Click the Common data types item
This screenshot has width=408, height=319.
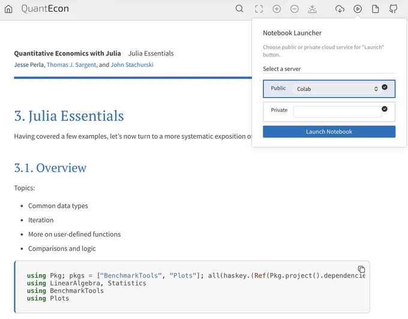coord(58,205)
